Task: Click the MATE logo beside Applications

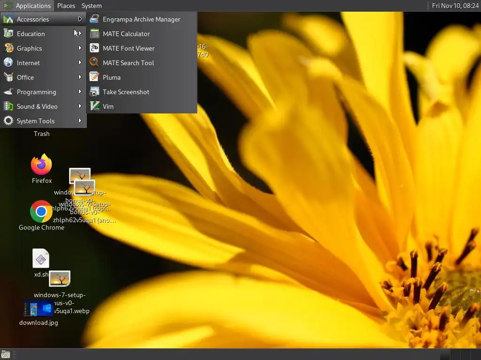Action: point(8,6)
